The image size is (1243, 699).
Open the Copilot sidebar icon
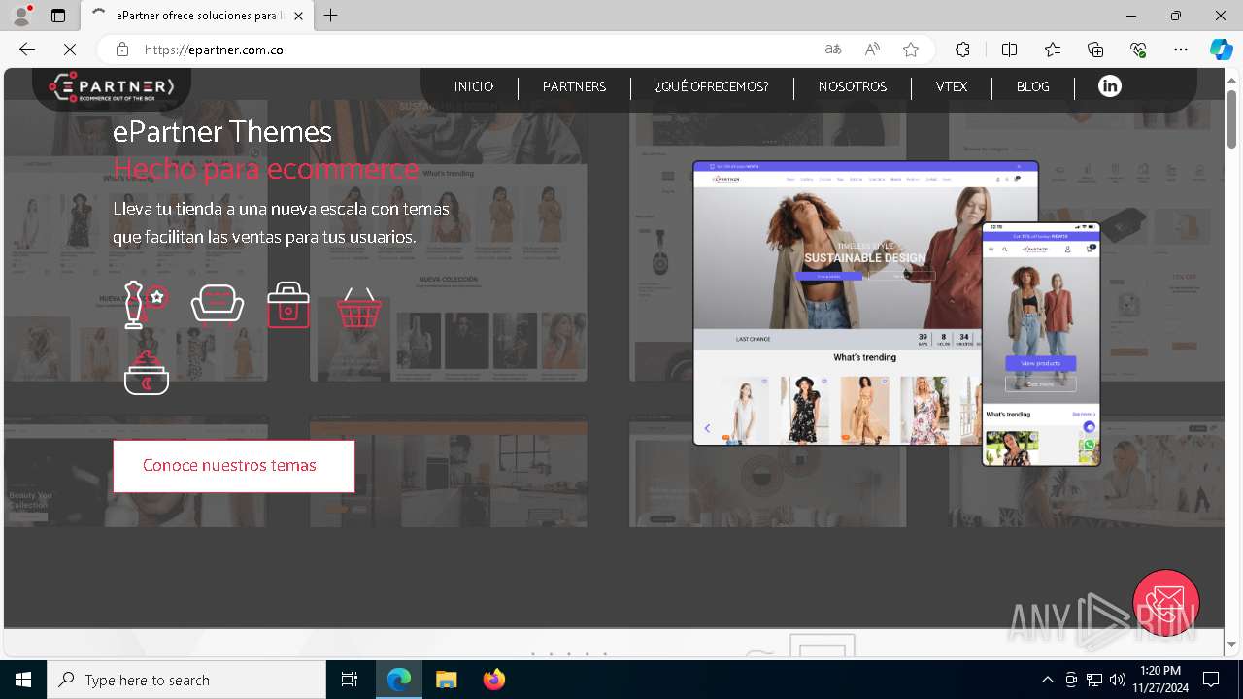(x=1222, y=50)
